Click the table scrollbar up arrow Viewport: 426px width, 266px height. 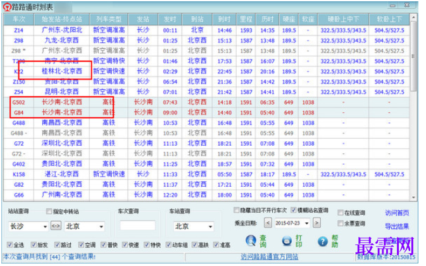pos(413,17)
